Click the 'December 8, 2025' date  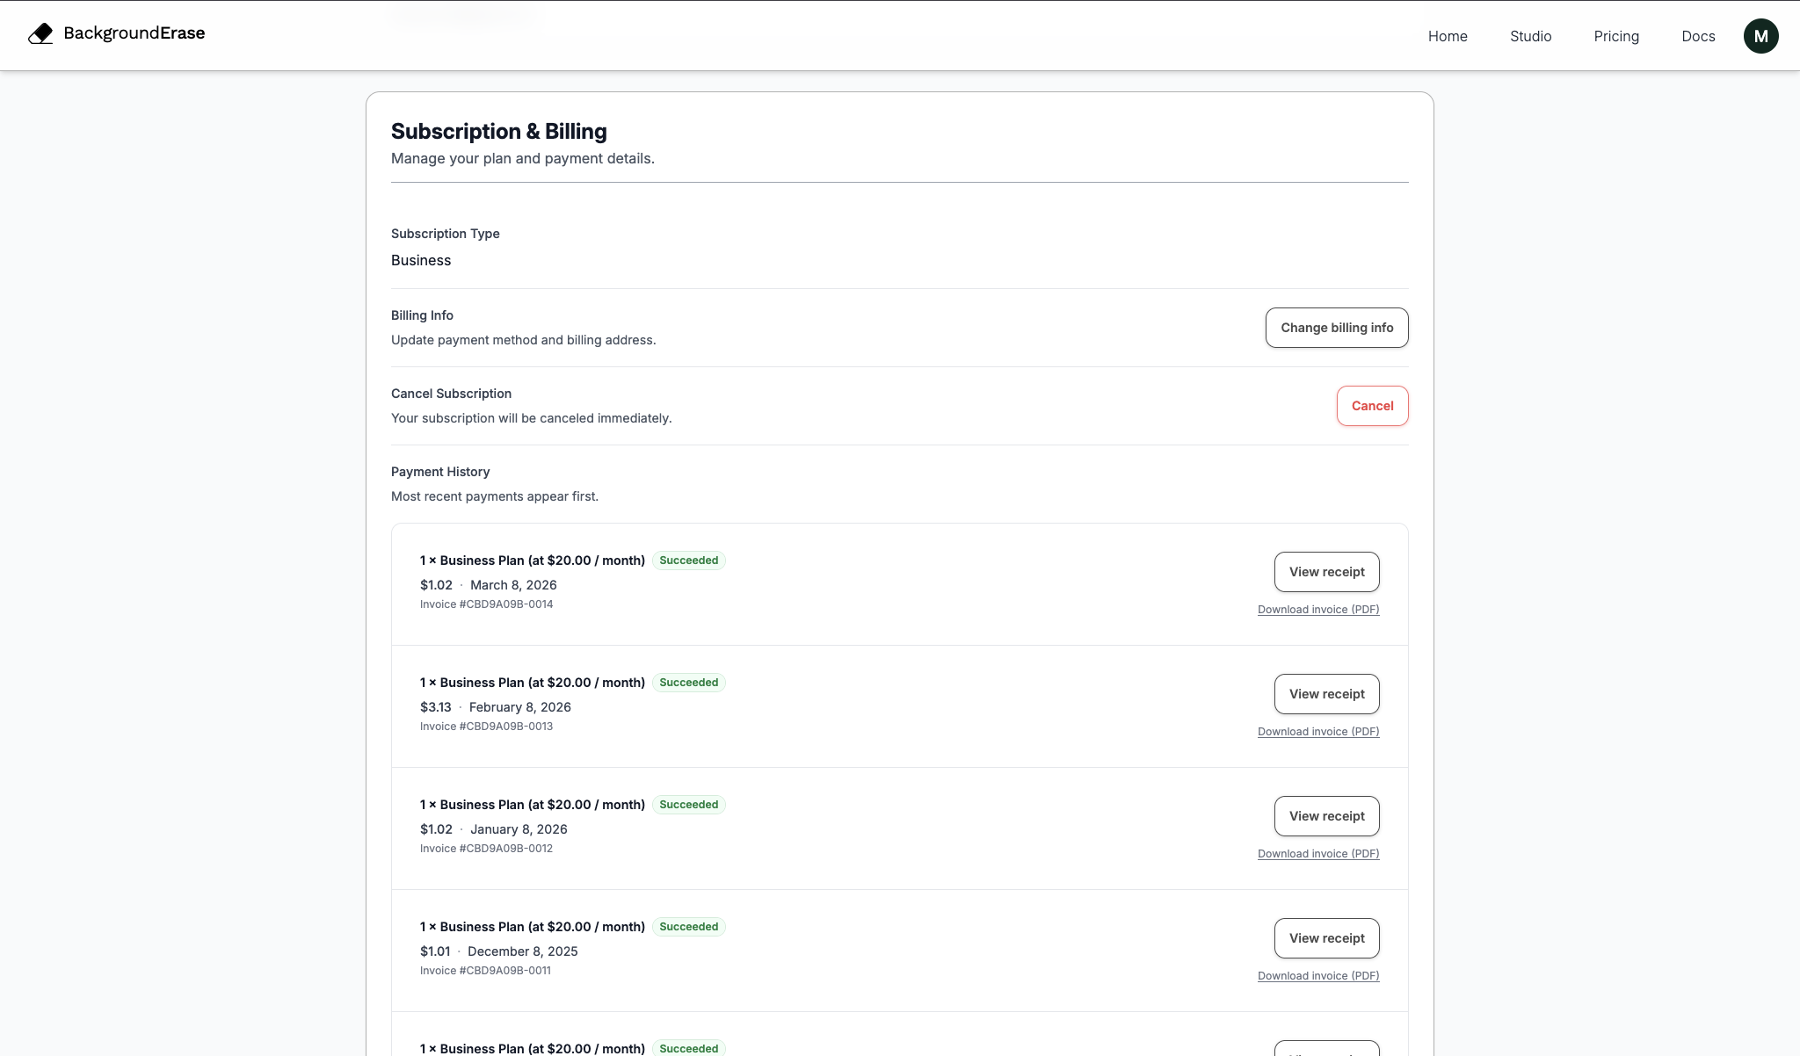coord(523,951)
